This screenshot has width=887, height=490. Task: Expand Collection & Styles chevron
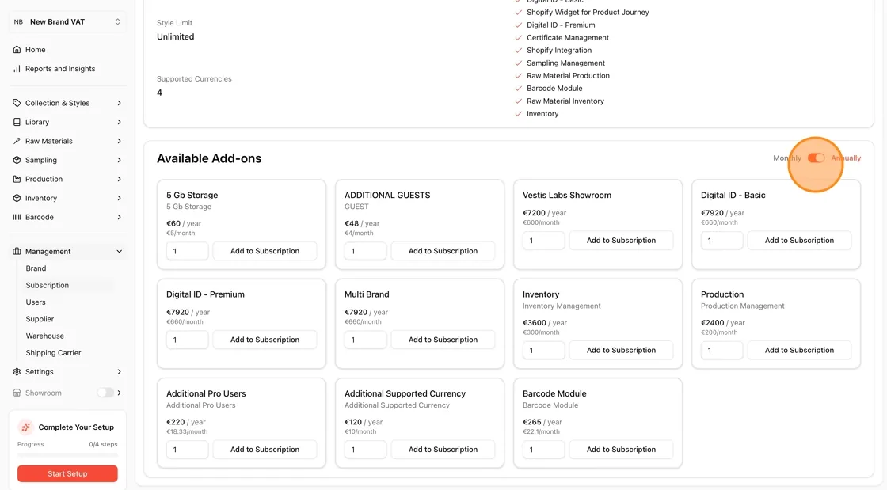(x=119, y=103)
